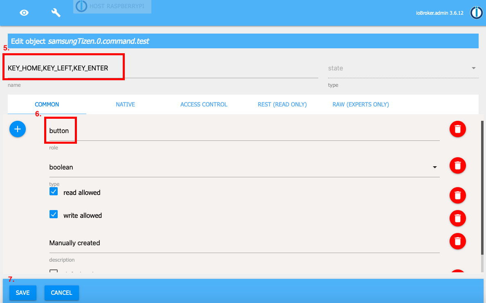Click the eye visibility icon in header
The image size is (486, 303).
point(24,13)
